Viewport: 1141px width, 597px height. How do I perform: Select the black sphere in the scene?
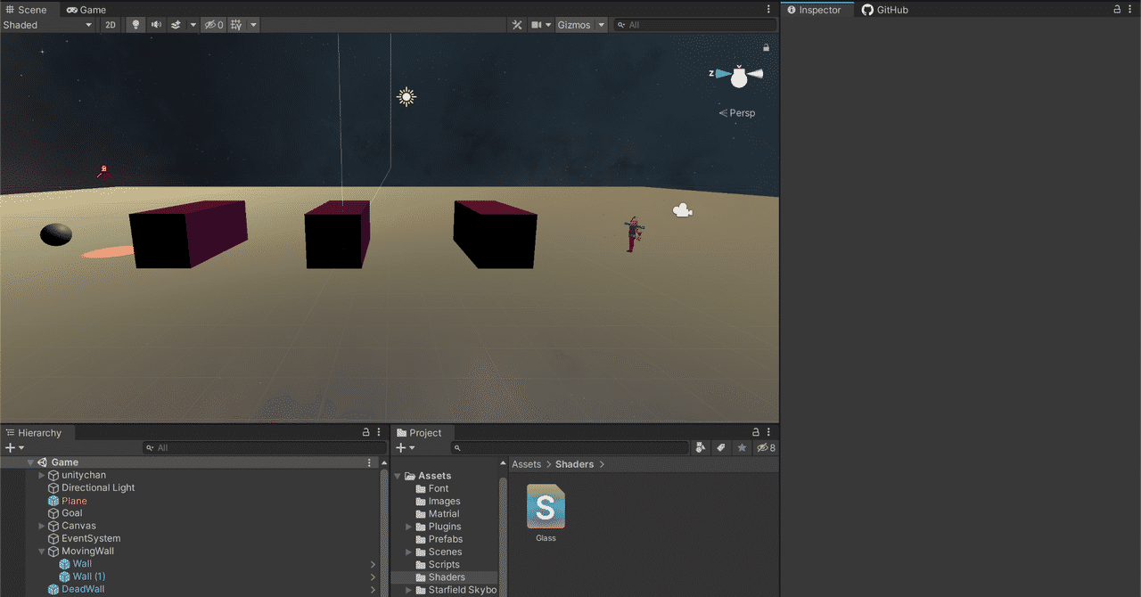(x=56, y=234)
